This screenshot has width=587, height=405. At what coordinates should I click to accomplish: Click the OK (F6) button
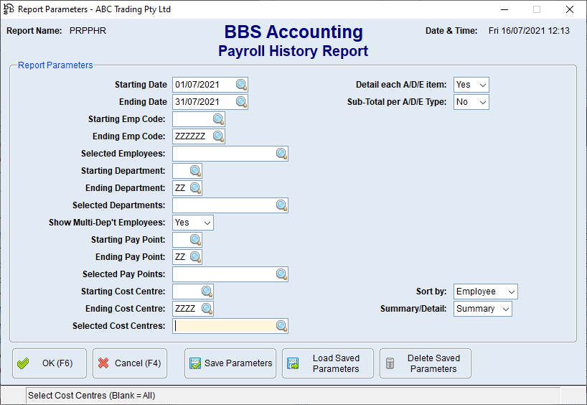50,363
